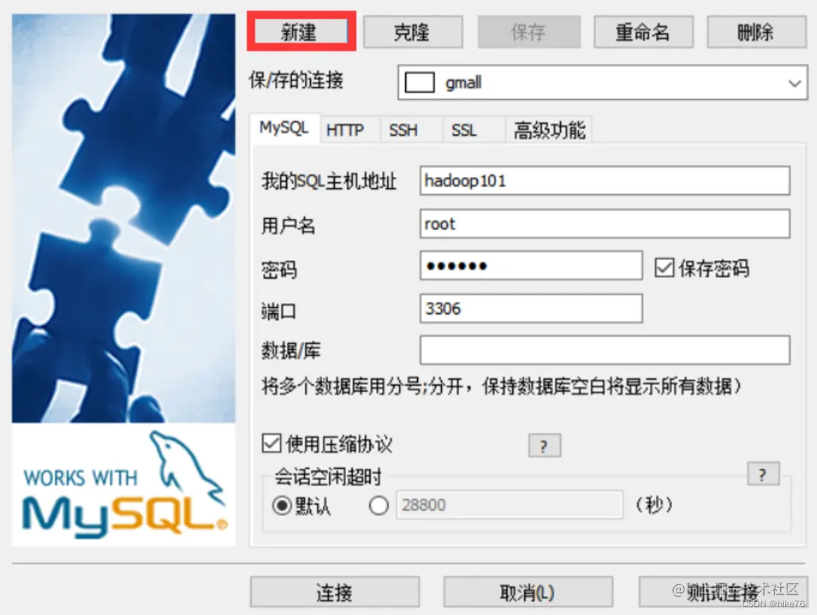Select the 默认 (Default) timeout radio button
The height and width of the screenshot is (615, 817).
coord(282,505)
